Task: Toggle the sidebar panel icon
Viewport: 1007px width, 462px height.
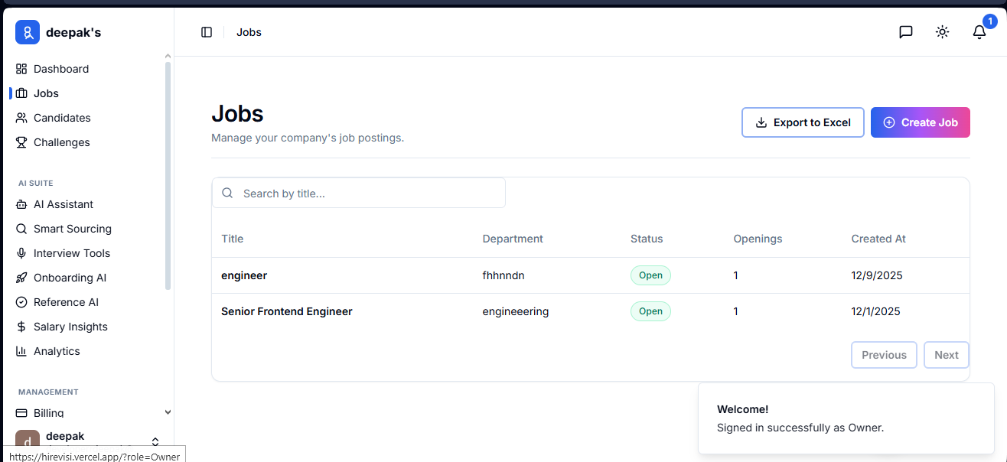Action: 207,32
